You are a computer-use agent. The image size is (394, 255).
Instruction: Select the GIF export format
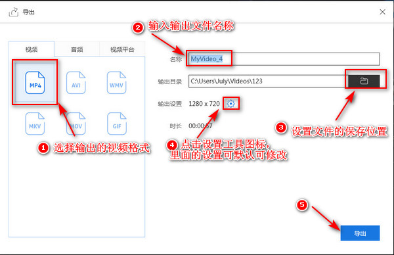[x=117, y=124]
